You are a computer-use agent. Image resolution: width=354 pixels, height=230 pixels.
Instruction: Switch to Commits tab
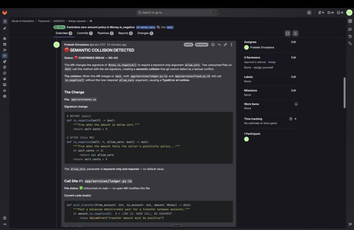pos(85,33)
